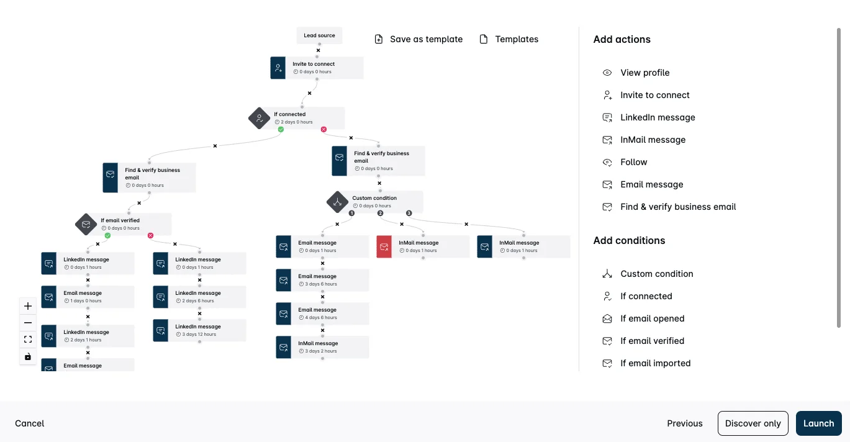Select the red InMail message node icon
This screenshot has width=850, height=442.
[x=384, y=246]
